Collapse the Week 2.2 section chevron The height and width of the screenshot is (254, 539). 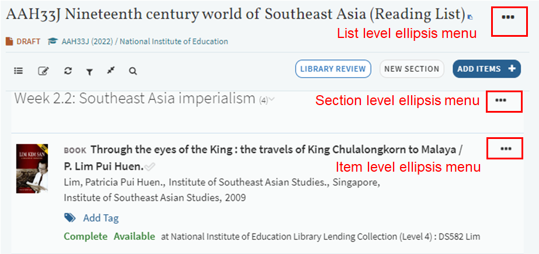272,99
